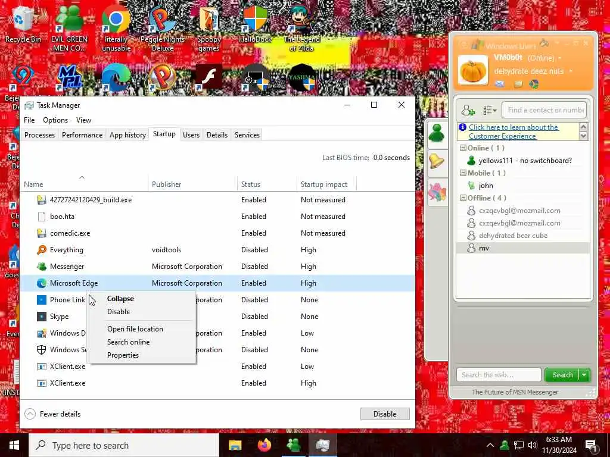Click the bell alerts tab in Messenger sidebar
The width and height of the screenshot is (610, 457).
pyautogui.click(x=437, y=161)
